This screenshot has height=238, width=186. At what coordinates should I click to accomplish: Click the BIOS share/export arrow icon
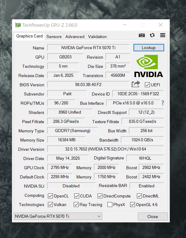135,84
